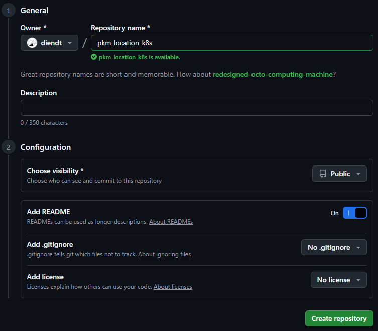The height and width of the screenshot is (331, 378).
Task: Click the On label next to README switch
Action: (x=334, y=213)
